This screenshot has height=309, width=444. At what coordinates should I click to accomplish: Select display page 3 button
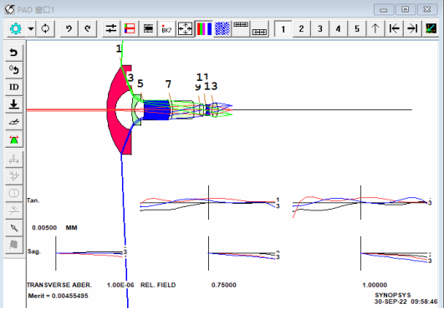click(320, 29)
